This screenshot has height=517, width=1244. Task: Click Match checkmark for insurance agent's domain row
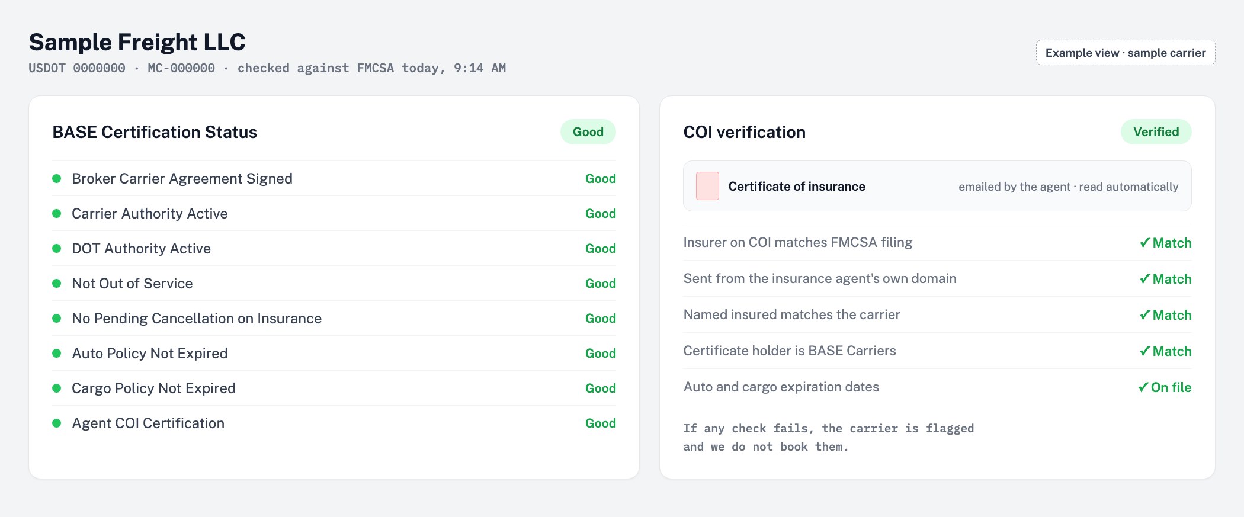coord(1165,279)
